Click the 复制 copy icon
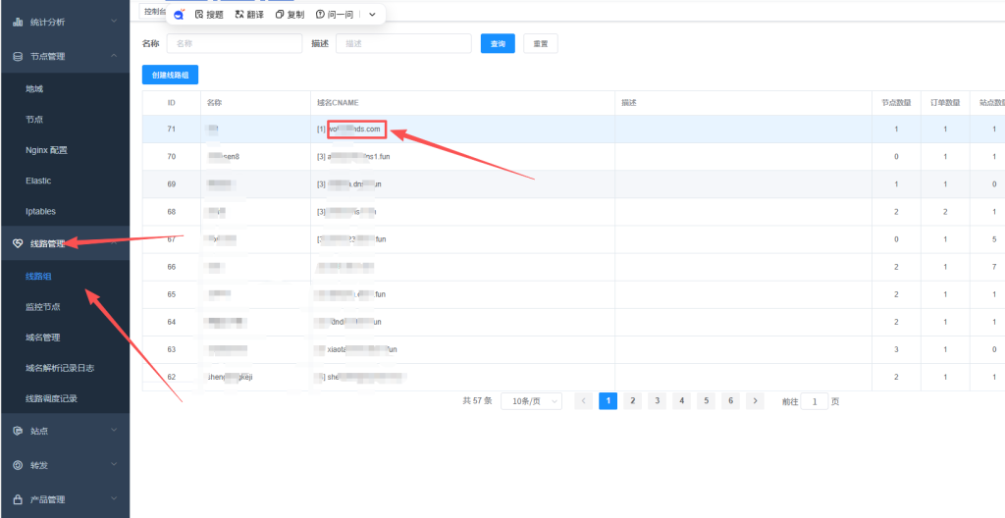 coord(280,15)
